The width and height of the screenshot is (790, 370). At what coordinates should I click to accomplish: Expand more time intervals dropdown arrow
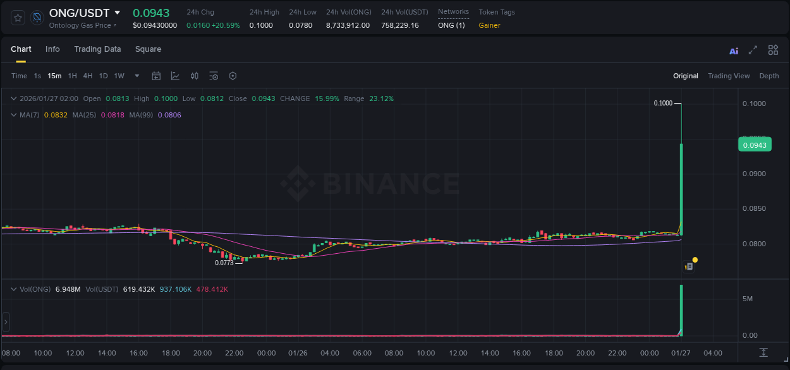[137, 76]
